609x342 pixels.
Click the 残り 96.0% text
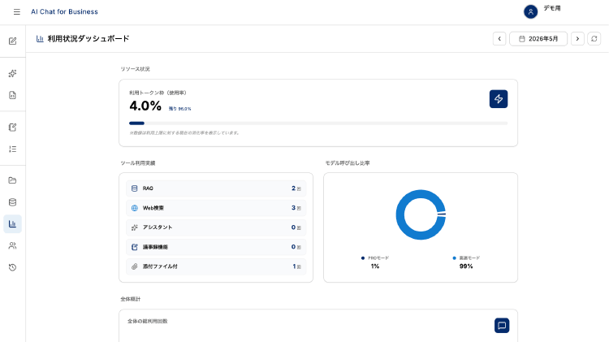[x=179, y=109]
